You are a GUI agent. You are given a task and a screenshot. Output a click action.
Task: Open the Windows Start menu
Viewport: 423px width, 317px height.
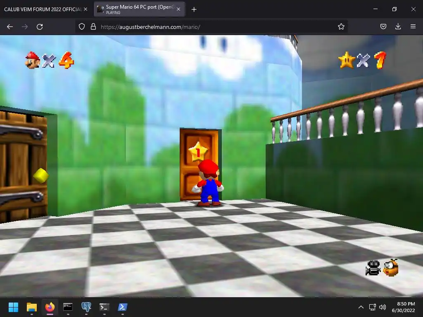click(x=13, y=307)
